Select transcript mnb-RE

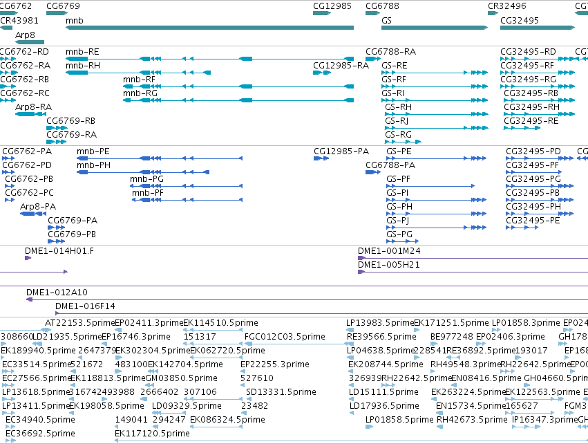209,59
